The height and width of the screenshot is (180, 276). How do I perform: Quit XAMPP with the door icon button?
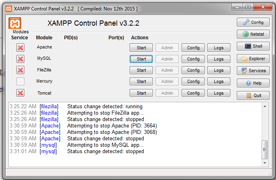[253, 95]
